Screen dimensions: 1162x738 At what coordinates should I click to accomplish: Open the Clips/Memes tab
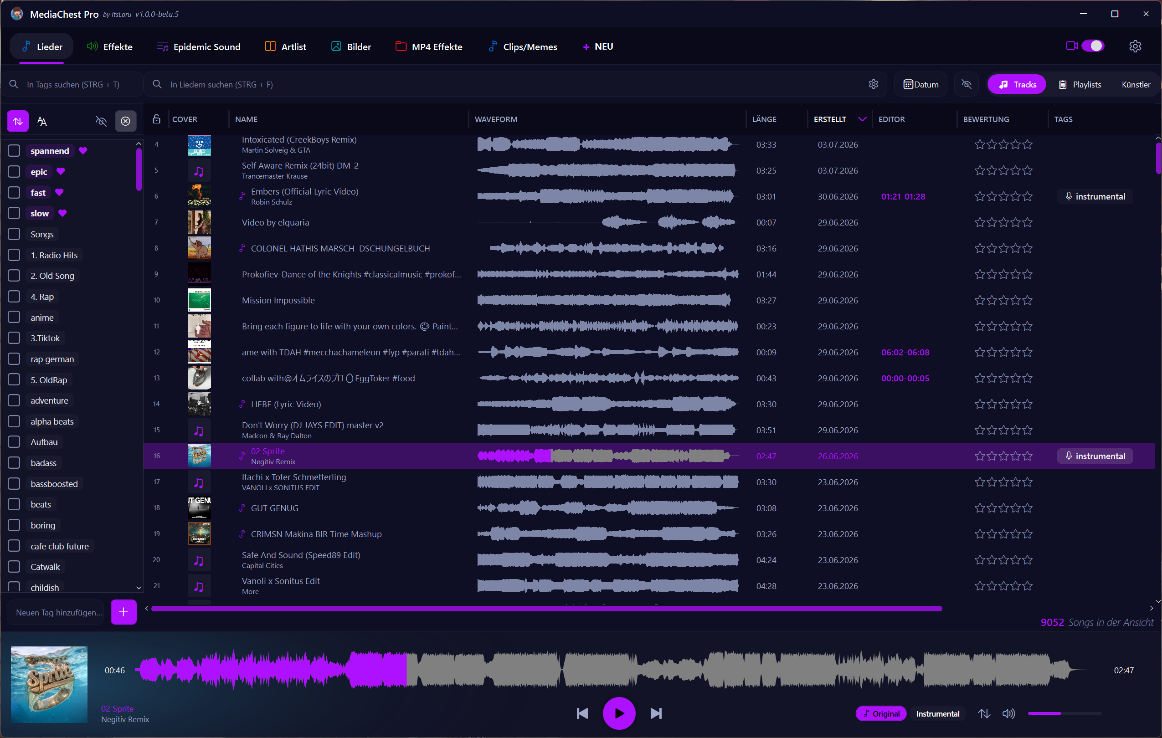click(522, 47)
